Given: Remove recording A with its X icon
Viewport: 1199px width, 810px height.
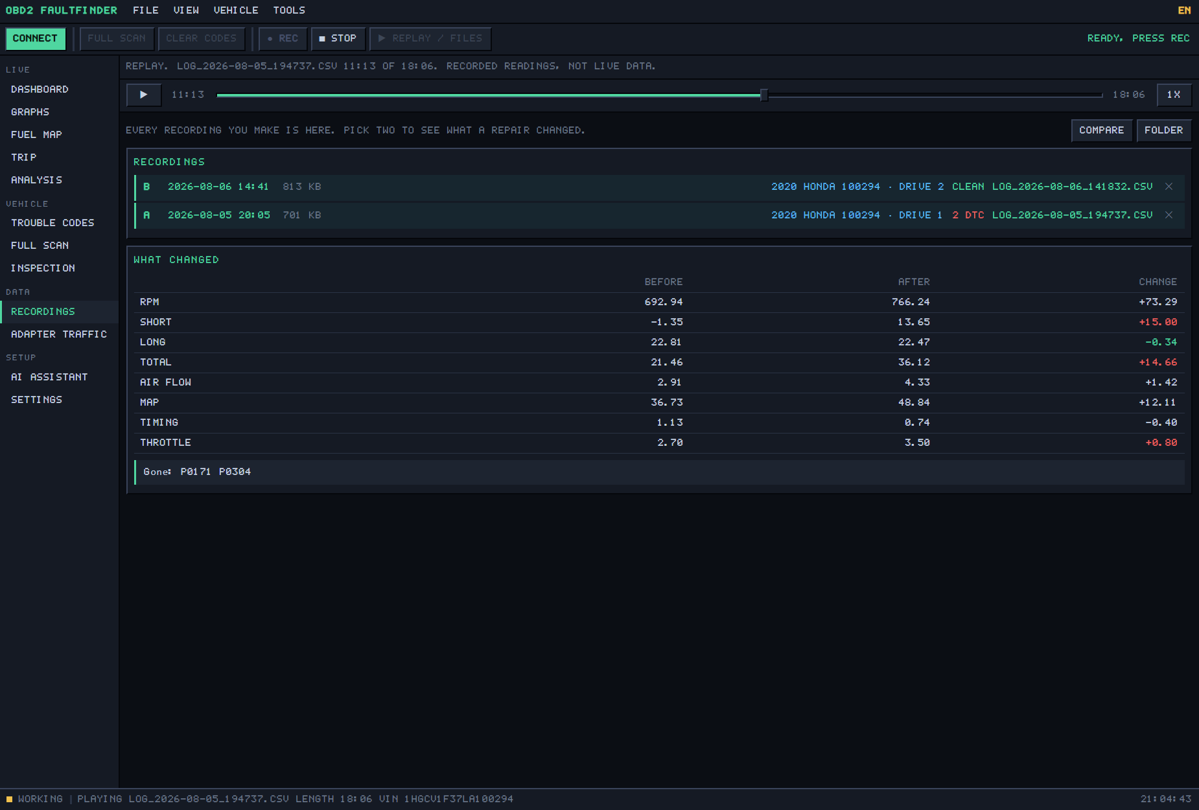Looking at the screenshot, I should [1169, 215].
